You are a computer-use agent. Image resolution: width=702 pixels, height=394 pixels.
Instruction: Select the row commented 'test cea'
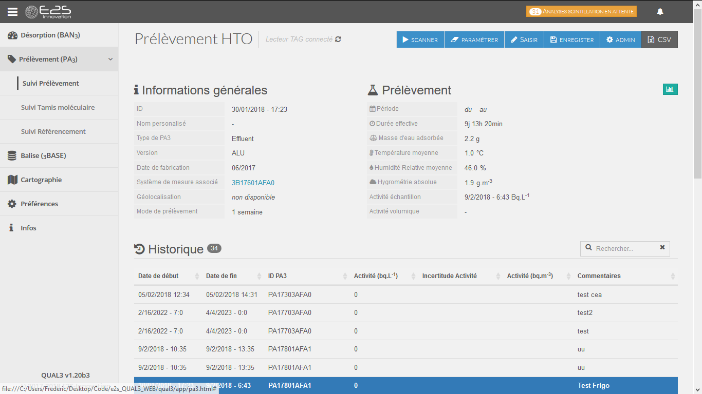(406, 294)
